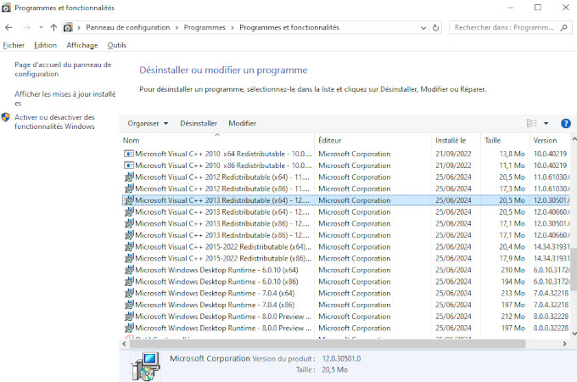This screenshot has height=382, width=577.
Task: Open the Organiser dropdown
Action: (148, 123)
